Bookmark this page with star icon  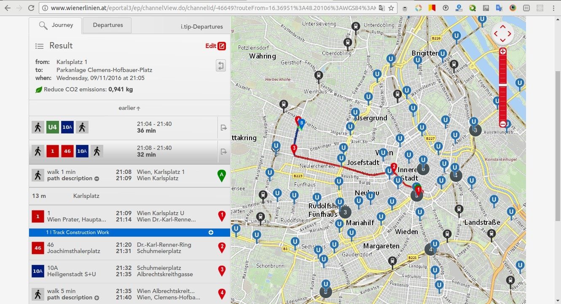point(391,8)
